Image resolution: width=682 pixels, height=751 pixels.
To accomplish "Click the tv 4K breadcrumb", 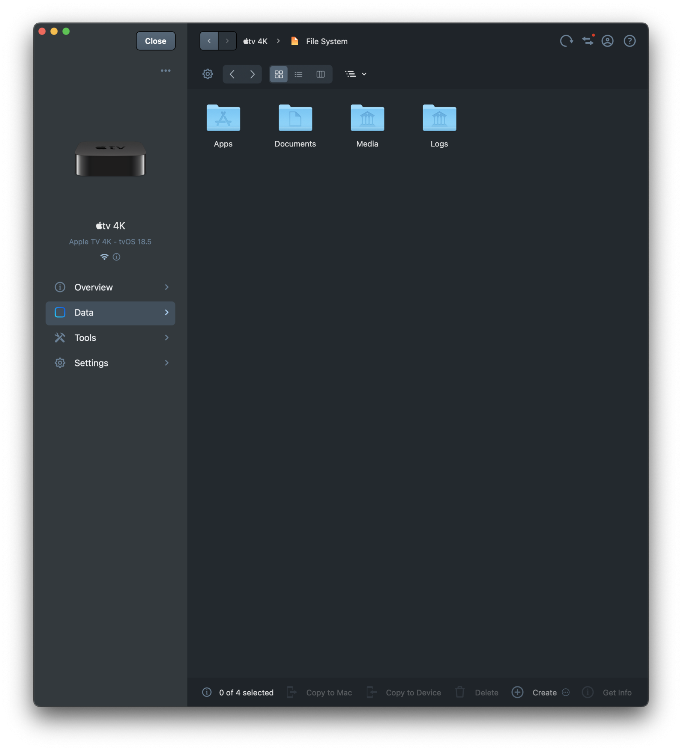I will coord(255,41).
